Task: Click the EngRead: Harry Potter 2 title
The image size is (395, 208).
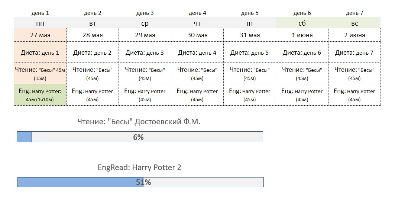Action: (x=139, y=167)
